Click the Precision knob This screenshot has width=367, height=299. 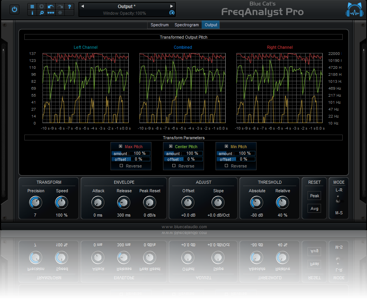[x=36, y=203]
